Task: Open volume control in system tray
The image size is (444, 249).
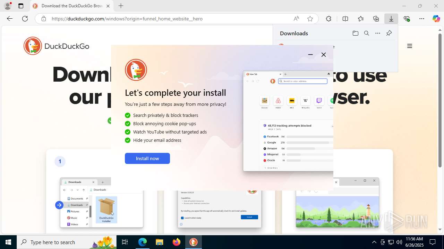Action: pyautogui.click(x=399, y=242)
